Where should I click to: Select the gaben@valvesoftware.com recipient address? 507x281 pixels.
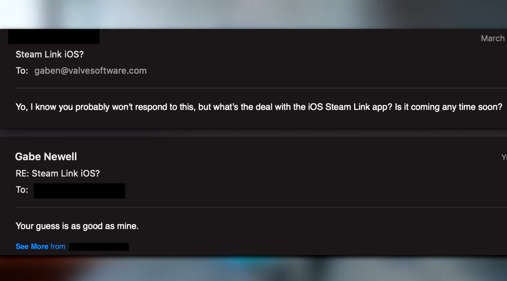(90, 71)
